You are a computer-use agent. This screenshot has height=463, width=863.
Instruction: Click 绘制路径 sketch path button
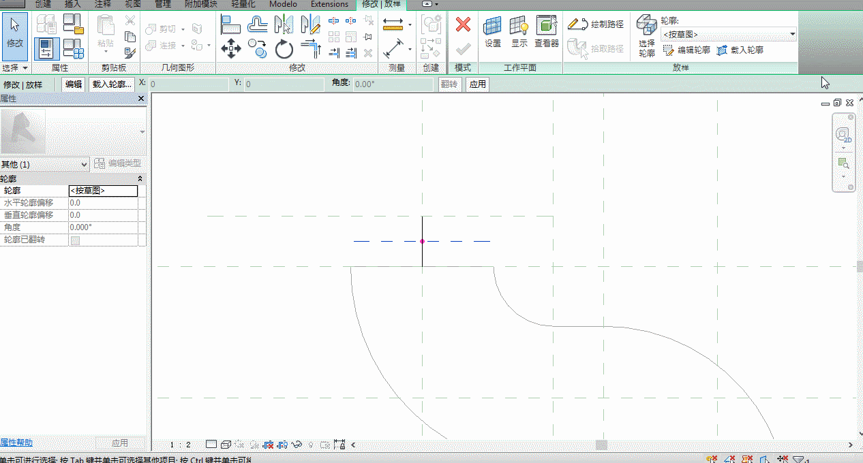(596, 25)
